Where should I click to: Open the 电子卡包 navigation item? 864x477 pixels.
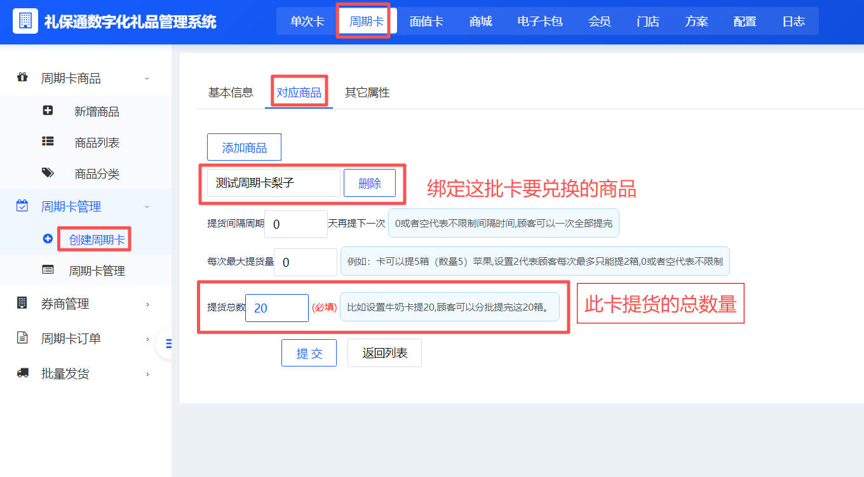[539, 21]
